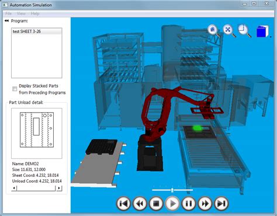277x216 pixels.
Task: Minimize the Automation Simulation window
Action: pyautogui.click(x=245, y=4)
